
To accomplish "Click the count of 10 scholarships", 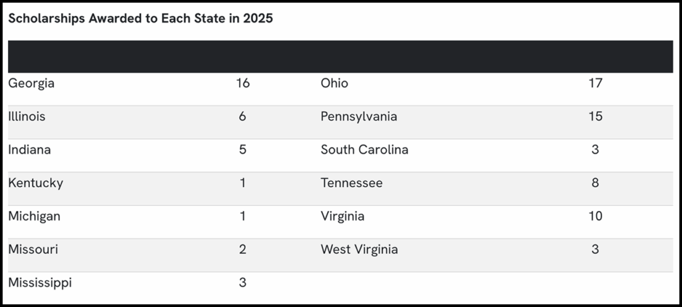I will [x=595, y=216].
